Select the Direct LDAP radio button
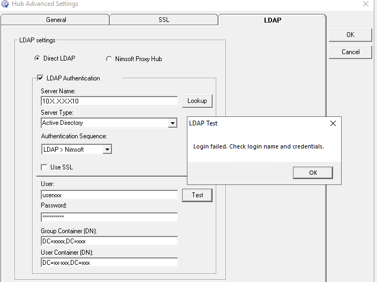377x282 pixels. click(37, 58)
